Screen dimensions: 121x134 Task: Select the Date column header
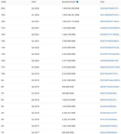[34, 2]
